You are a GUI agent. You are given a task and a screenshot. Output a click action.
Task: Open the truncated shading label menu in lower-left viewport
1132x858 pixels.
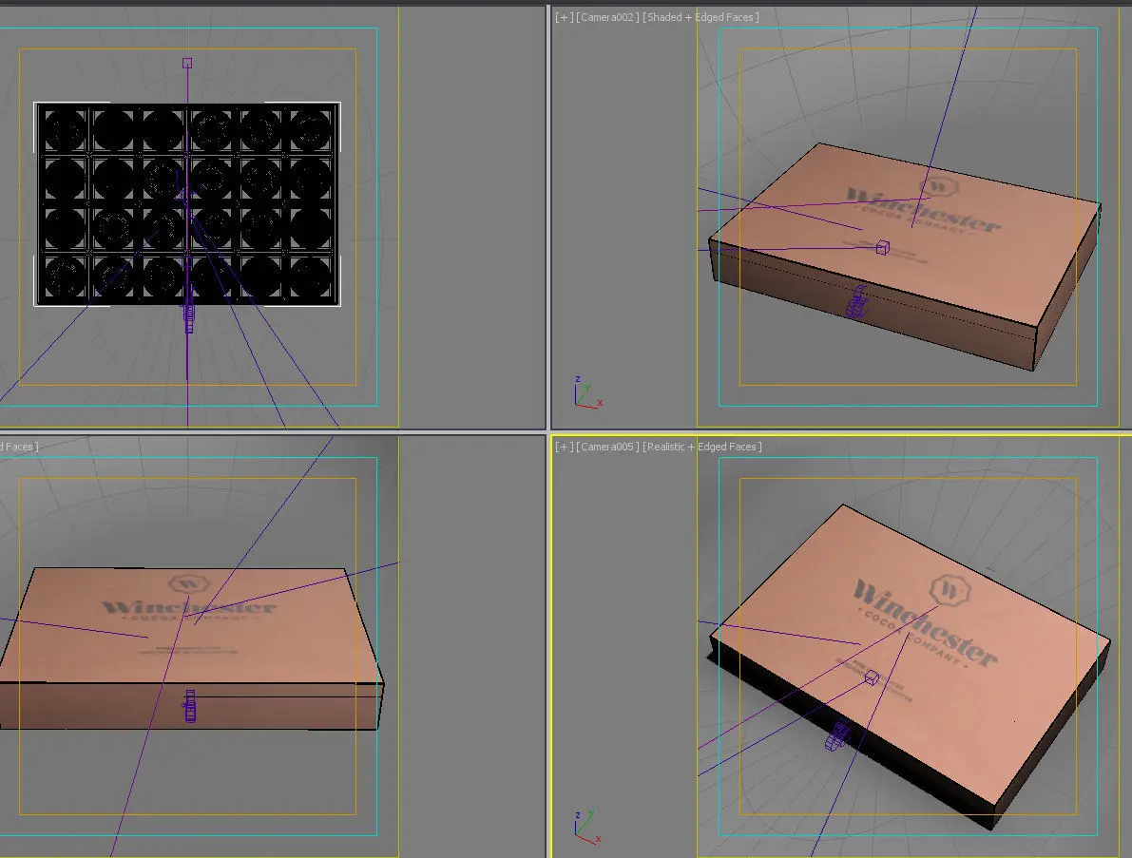coord(19,446)
